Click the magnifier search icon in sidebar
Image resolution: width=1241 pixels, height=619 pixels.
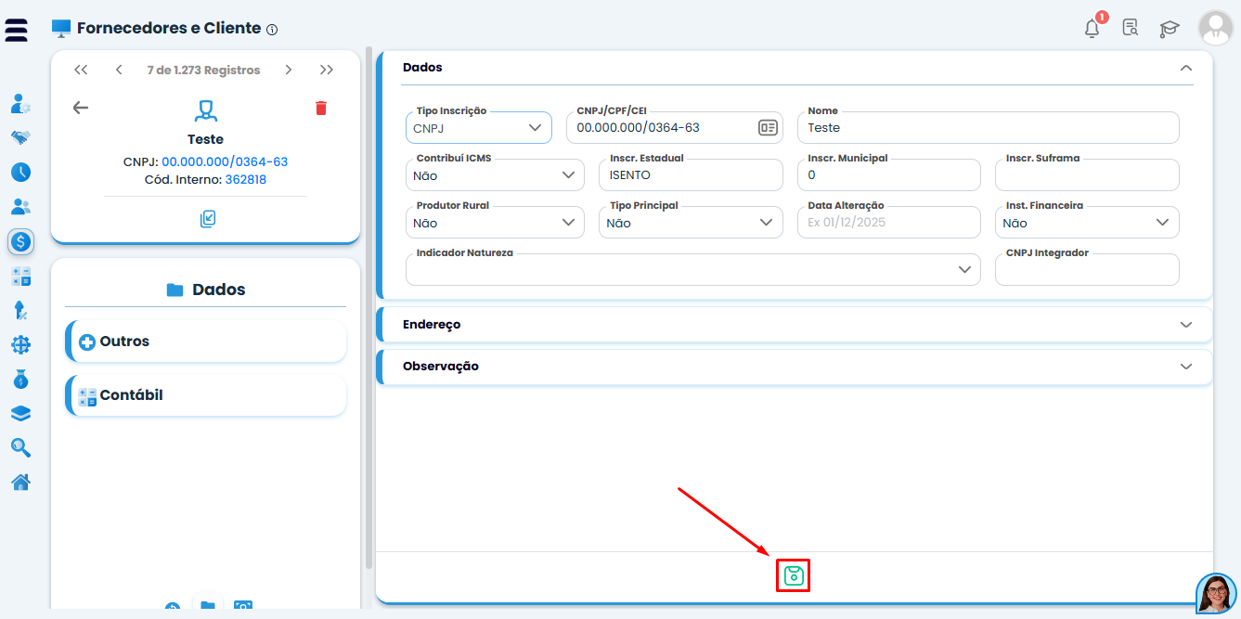coord(20,448)
